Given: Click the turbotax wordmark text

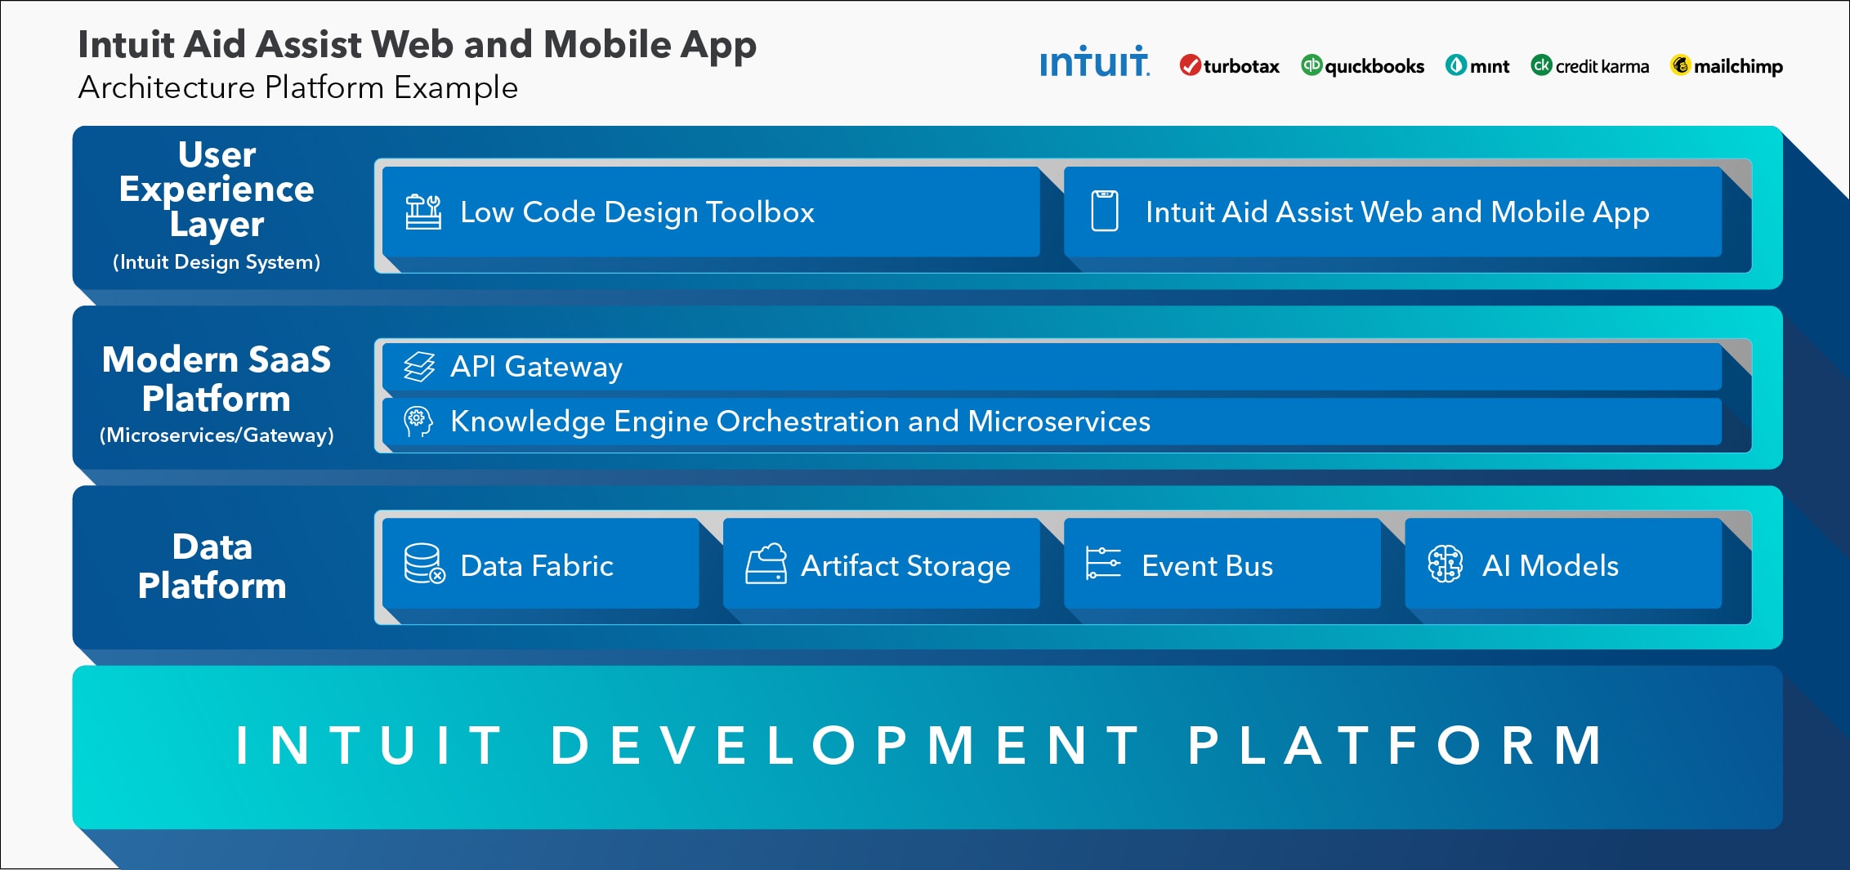Looking at the screenshot, I should pyautogui.click(x=1241, y=66).
